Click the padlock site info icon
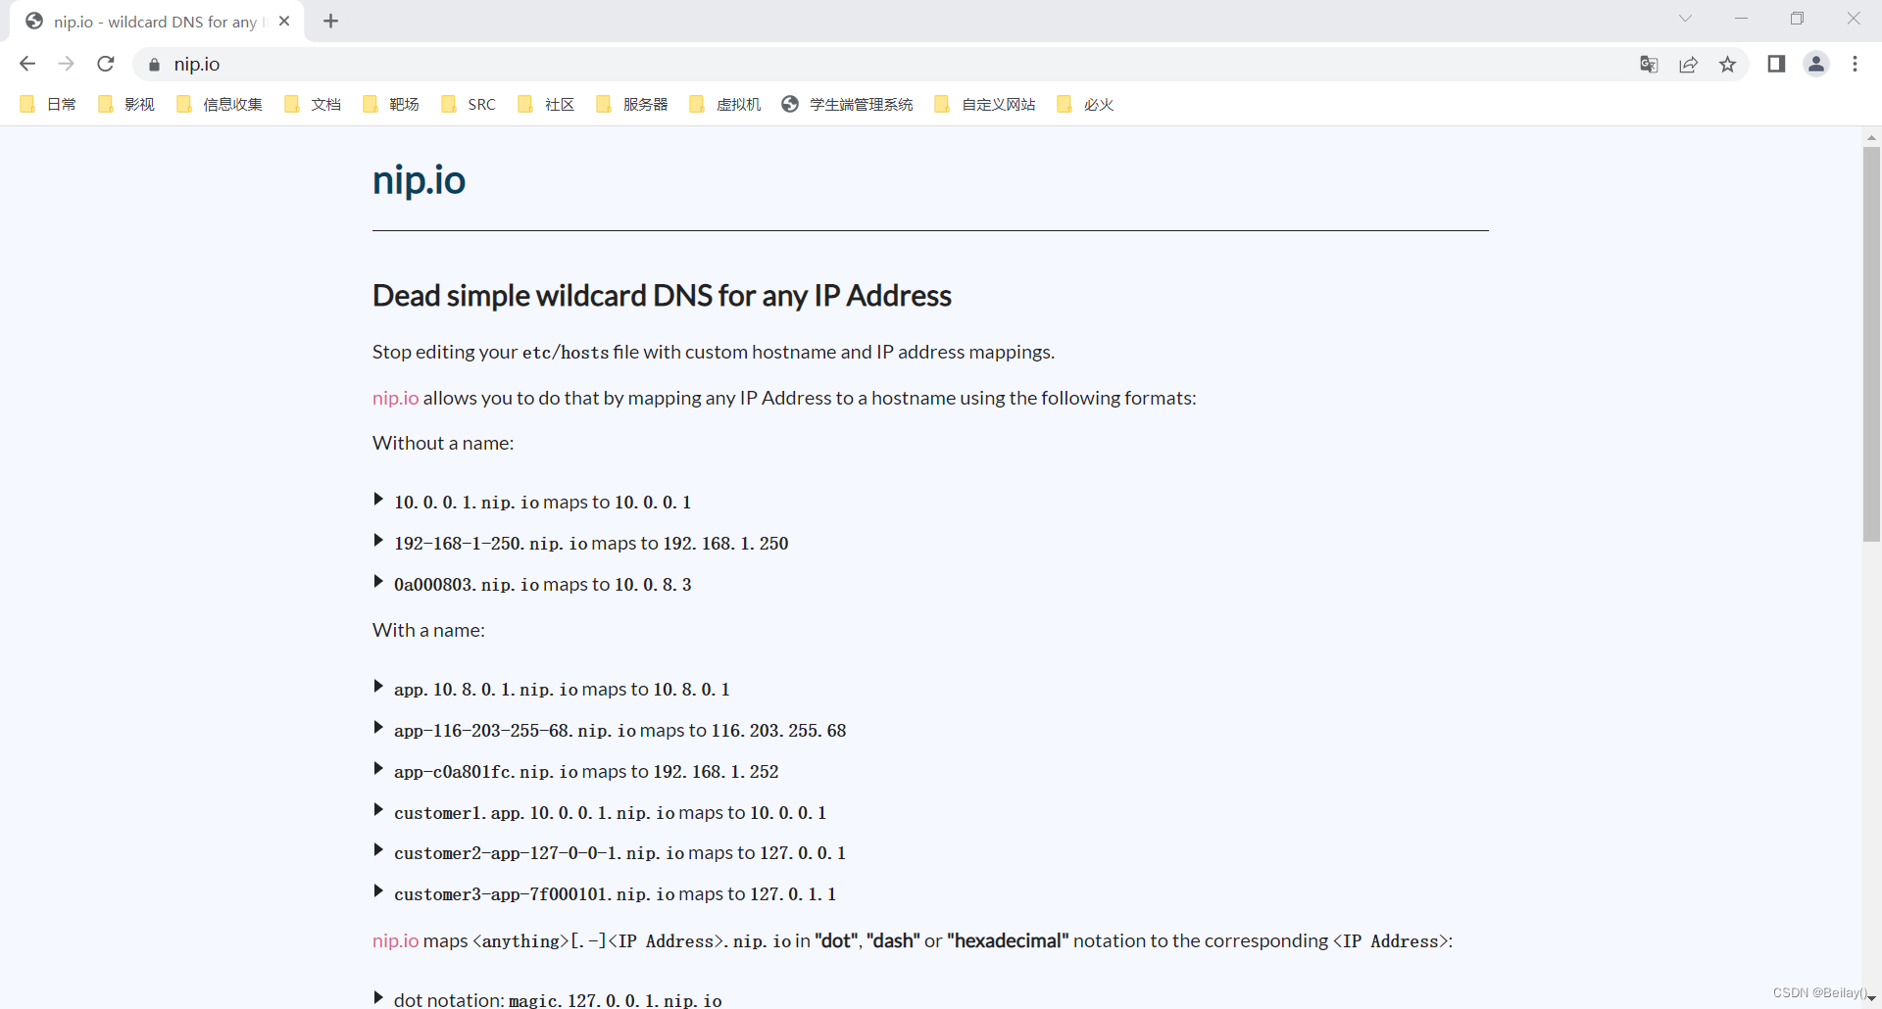 (x=154, y=65)
